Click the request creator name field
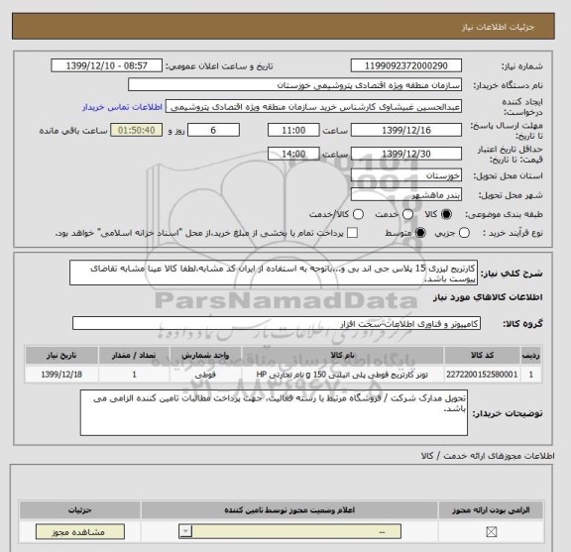 (x=313, y=107)
